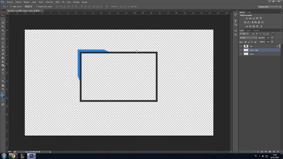Open the Ventana menu
The height and width of the screenshot is (159, 283).
click(x=76, y=2)
